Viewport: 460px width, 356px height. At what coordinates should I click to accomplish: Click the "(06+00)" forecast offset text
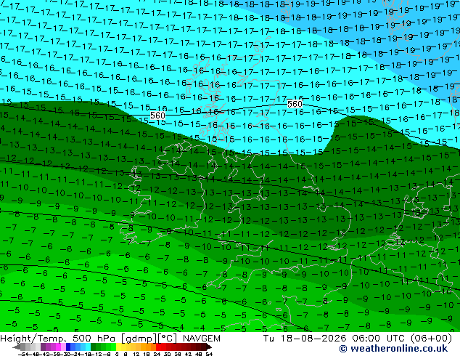tap(431, 339)
